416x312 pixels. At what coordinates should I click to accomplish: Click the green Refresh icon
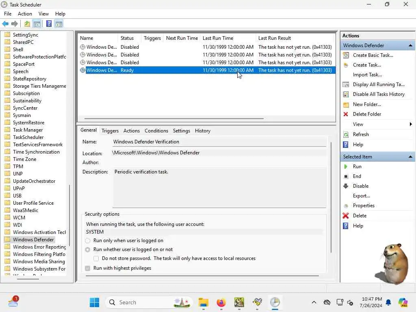[x=346, y=134]
